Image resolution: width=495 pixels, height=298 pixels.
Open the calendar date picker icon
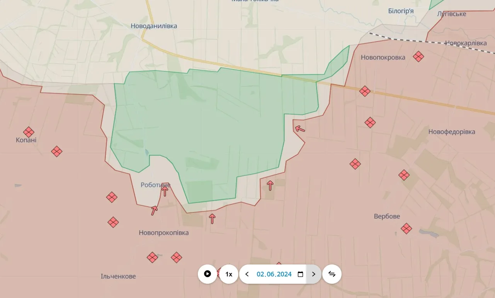300,274
